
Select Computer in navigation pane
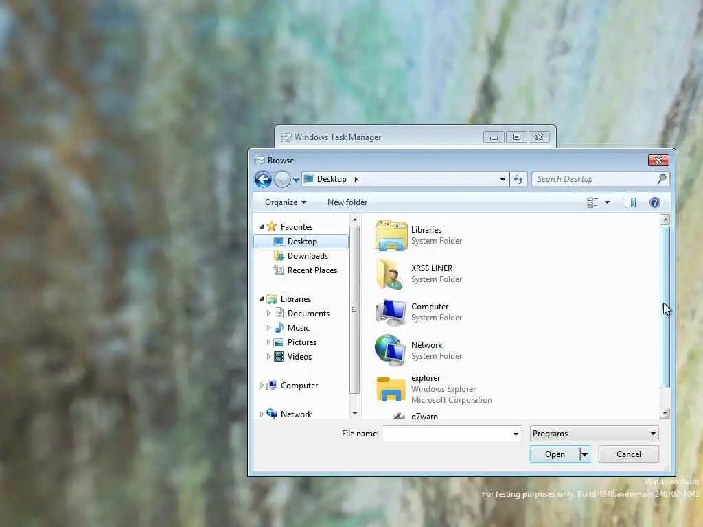coord(299,386)
